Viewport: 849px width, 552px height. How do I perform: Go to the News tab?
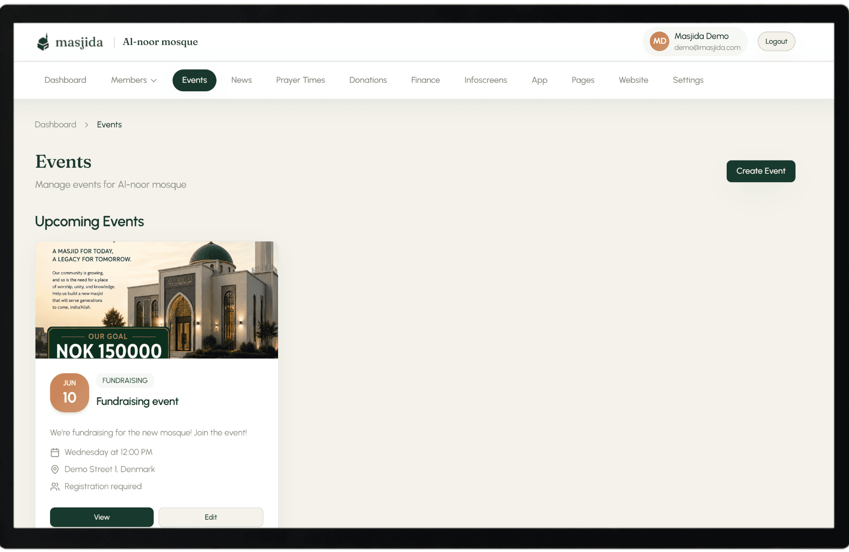[x=242, y=80]
